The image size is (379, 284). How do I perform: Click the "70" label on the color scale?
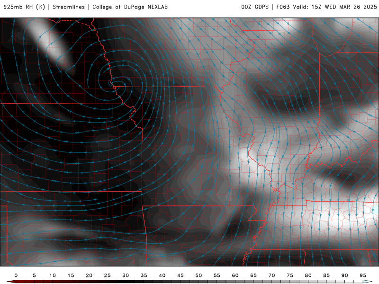click(271, 275)
